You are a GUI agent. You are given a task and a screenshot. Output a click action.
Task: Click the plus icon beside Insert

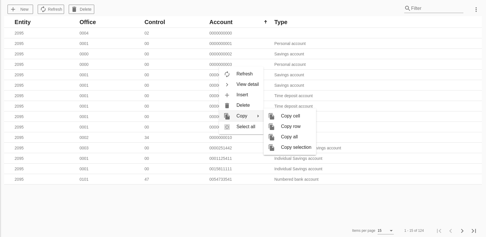(x=227, y=95)
